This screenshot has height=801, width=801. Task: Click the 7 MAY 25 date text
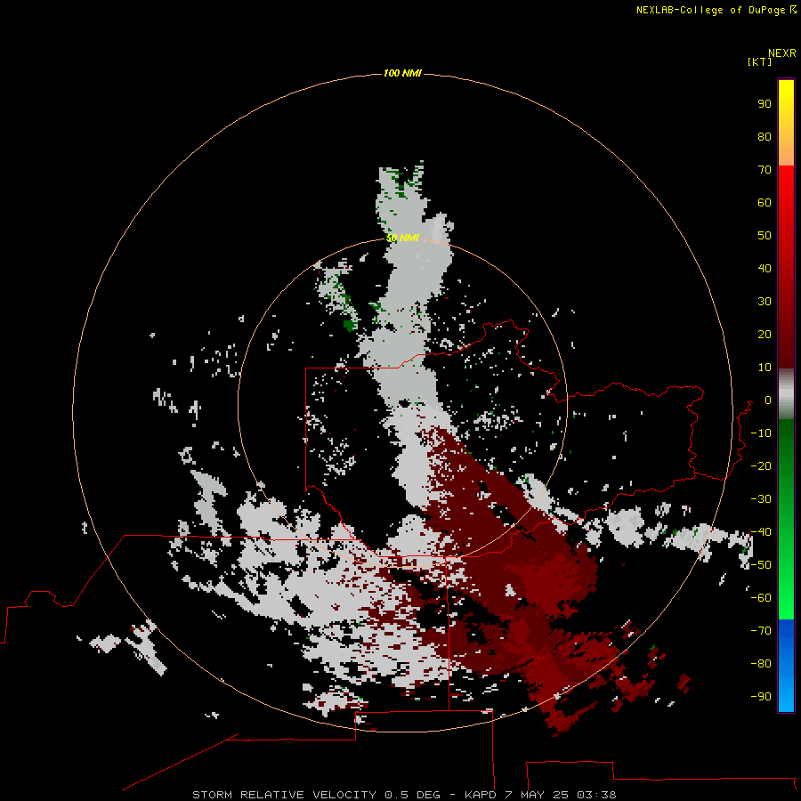(x=537, y=795)
